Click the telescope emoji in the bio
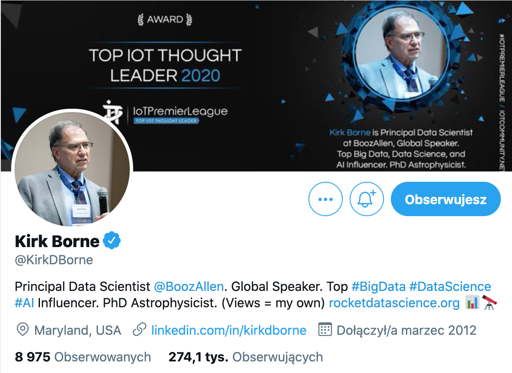Image resolution: width=512 pixels, height=373 pixels. pos(489,303)
